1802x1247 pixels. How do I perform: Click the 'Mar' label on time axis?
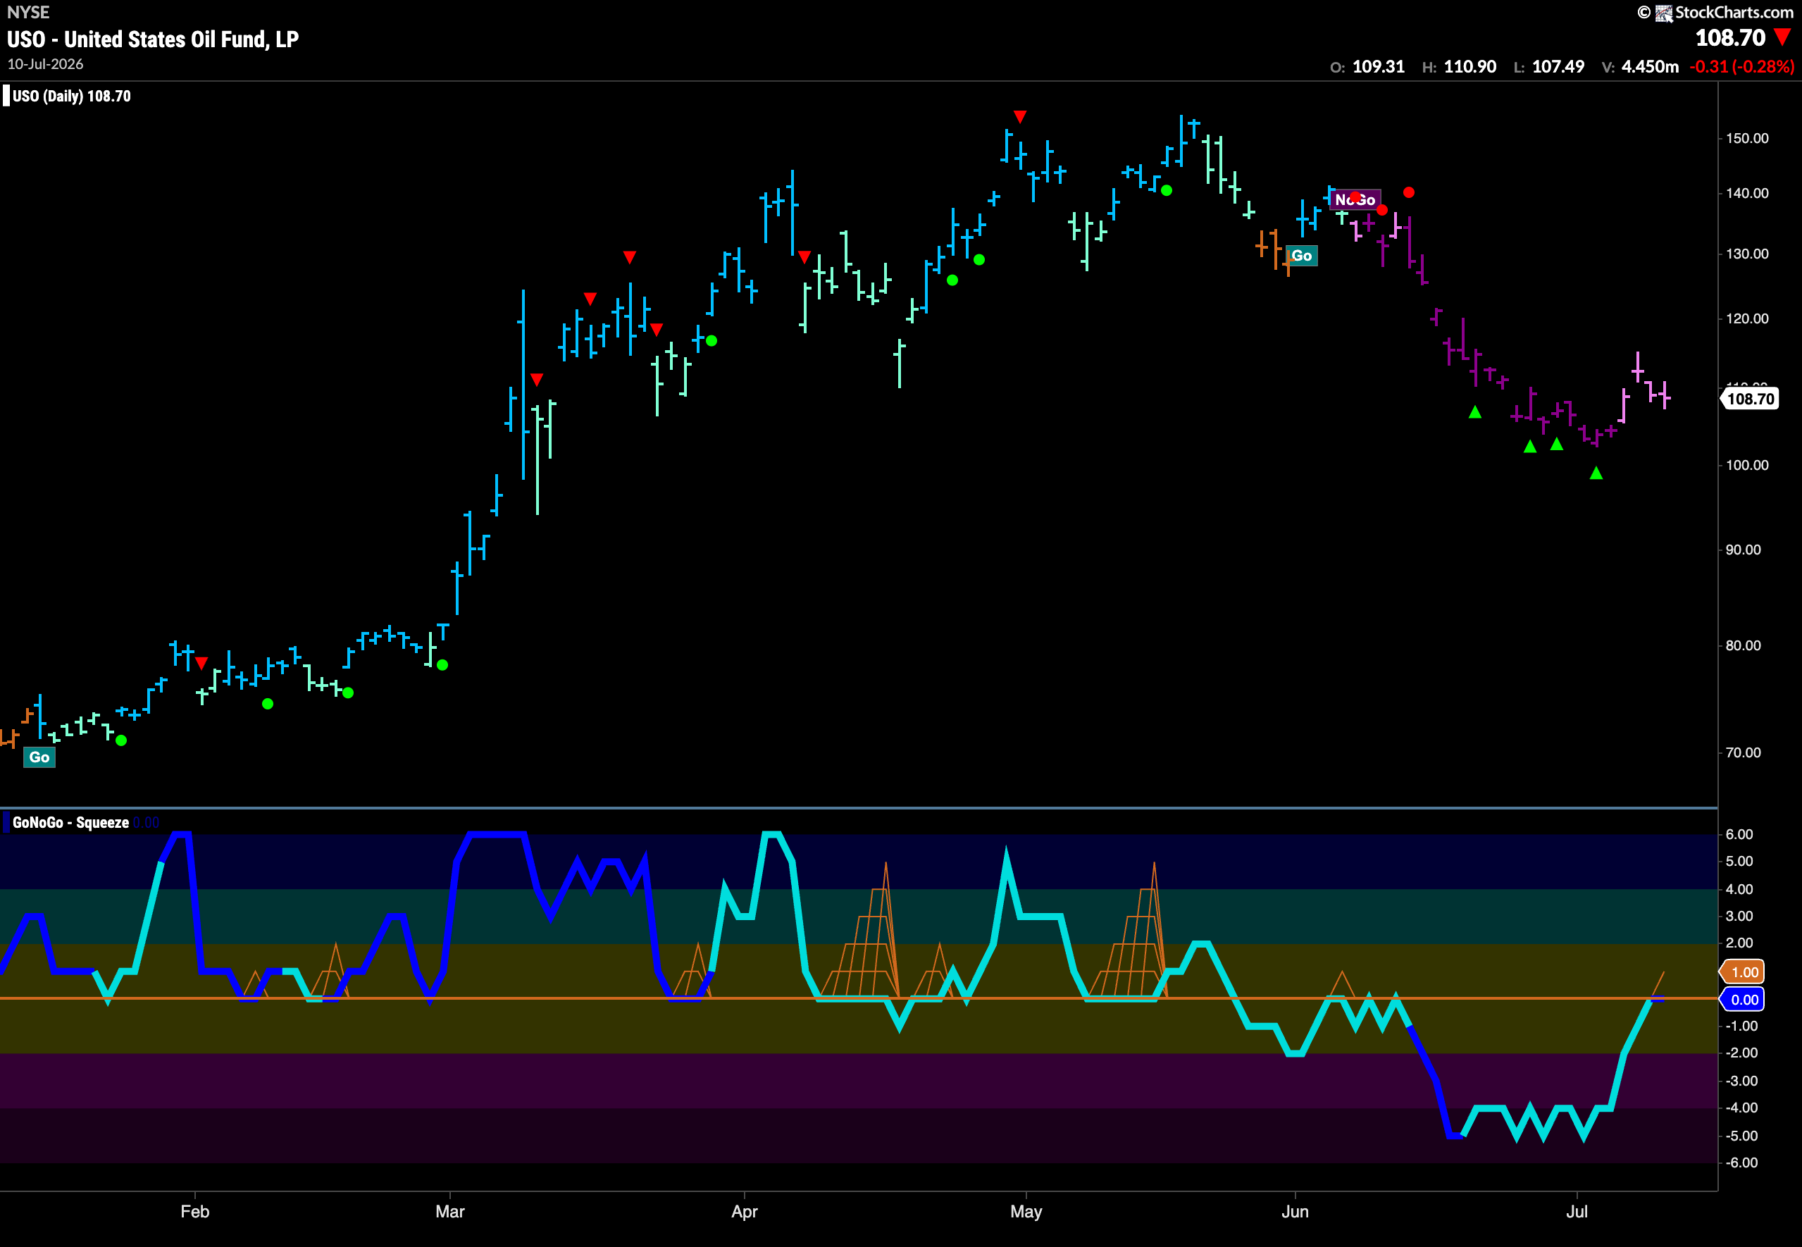[450, 1211]
